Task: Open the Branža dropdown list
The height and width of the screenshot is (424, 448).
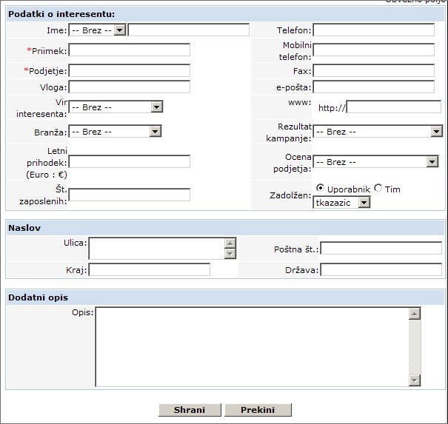Action: [x=115, y=132]
